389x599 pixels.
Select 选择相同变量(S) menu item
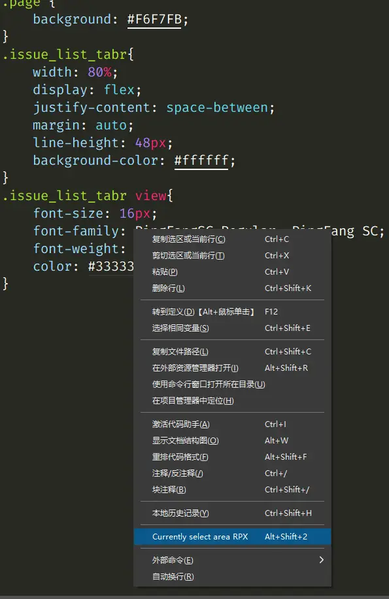click(x=232, y=328)
